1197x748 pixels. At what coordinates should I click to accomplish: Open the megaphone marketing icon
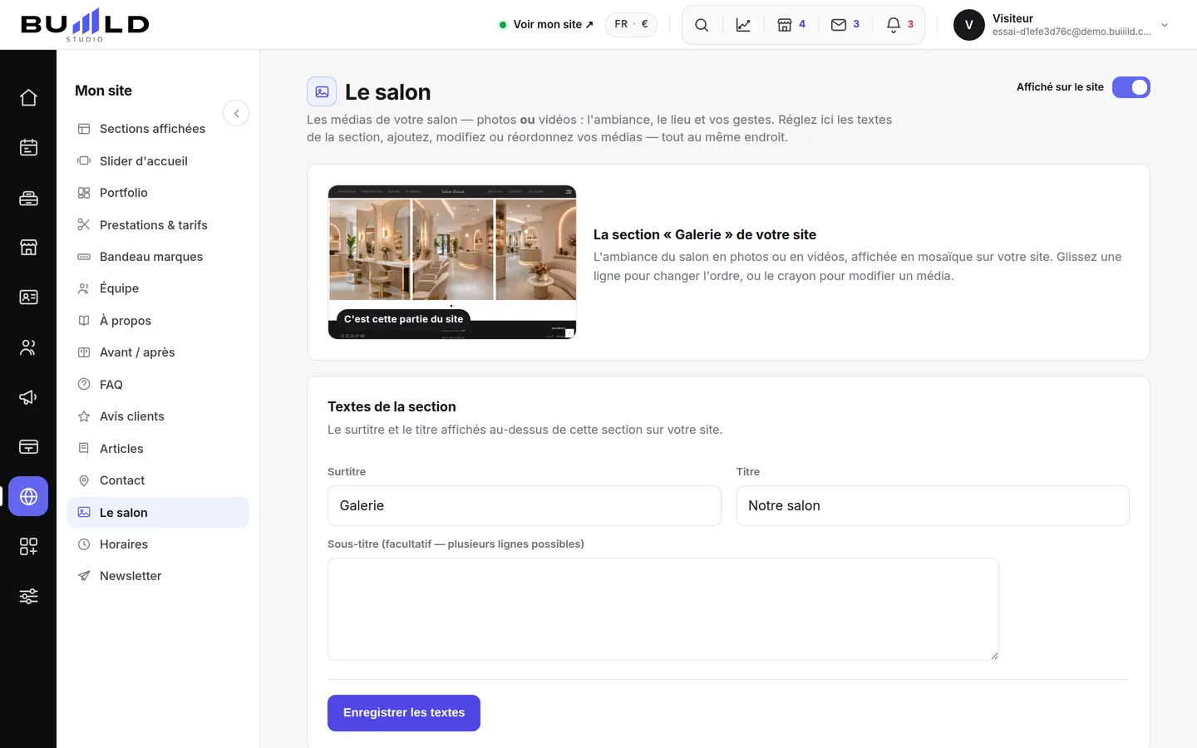tap(28, 397)
